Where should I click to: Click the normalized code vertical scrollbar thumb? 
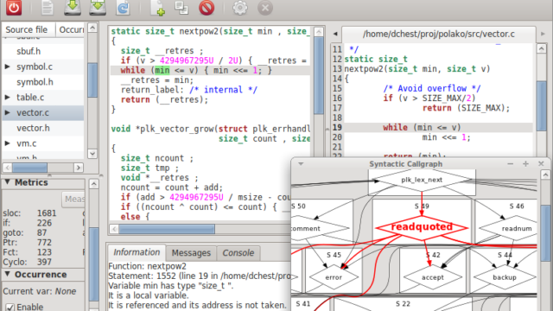[x=319, y=75]
